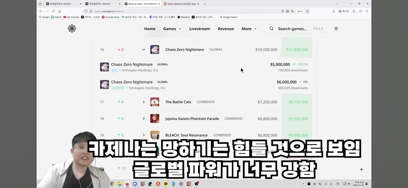The width and height of the screenshot is (408, 188).
Task: Click the volume icon in system tray
Action: (x=349, y=184)
